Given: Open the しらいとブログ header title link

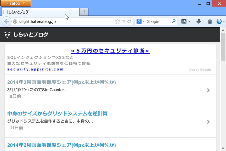Looking at the screenshot, I should tap(31, 35).
